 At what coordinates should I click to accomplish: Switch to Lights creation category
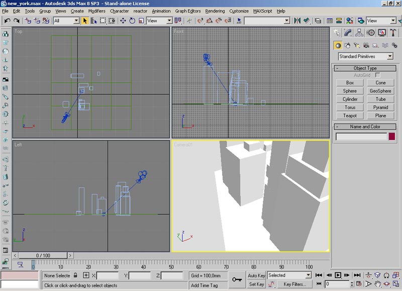(356, 45)
